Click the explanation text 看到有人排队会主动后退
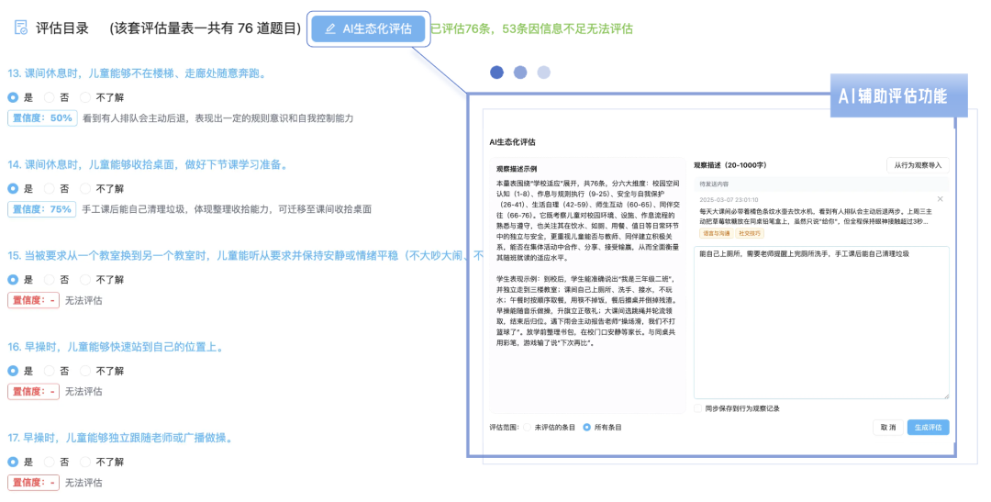 [218, 118]
